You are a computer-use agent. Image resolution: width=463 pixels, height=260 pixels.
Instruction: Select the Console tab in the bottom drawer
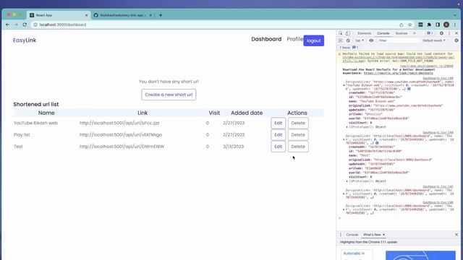point(352,235)
